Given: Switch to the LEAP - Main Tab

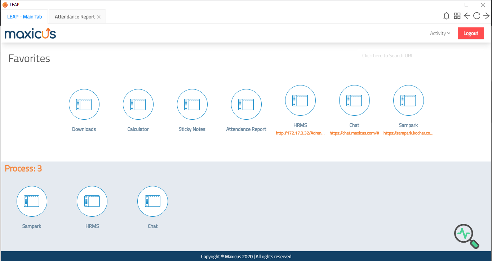Looking at the screenshot, I should point(25,17).
